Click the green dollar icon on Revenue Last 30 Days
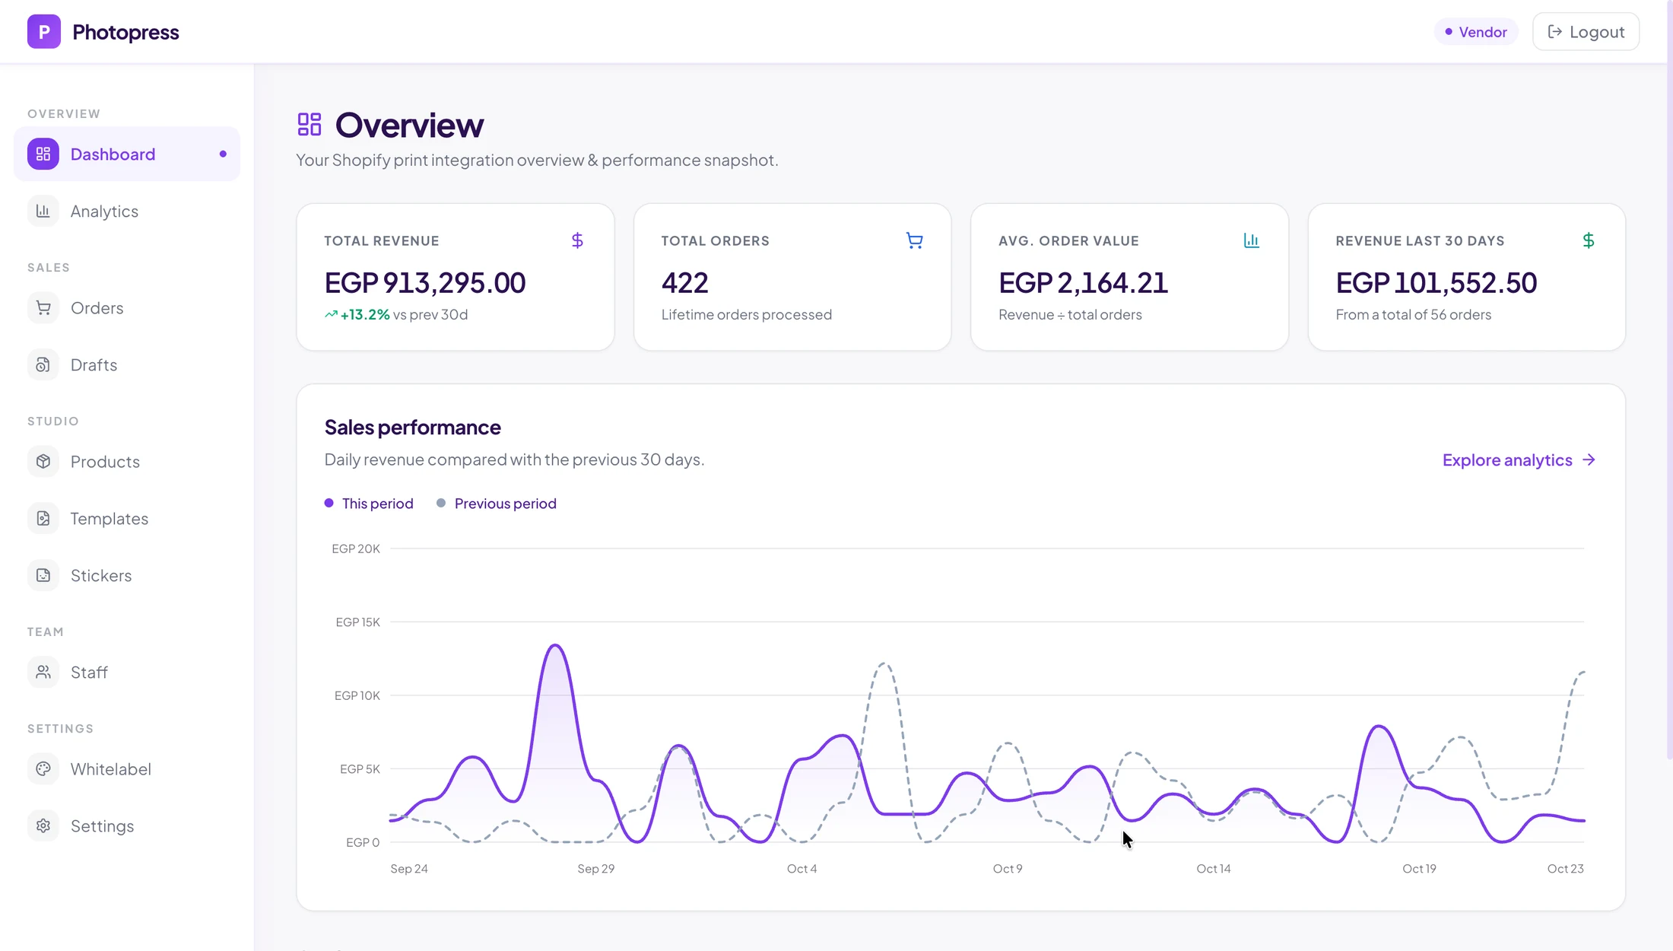The width and height of the screenshot is (1673, 951). tap(1589, 240)
